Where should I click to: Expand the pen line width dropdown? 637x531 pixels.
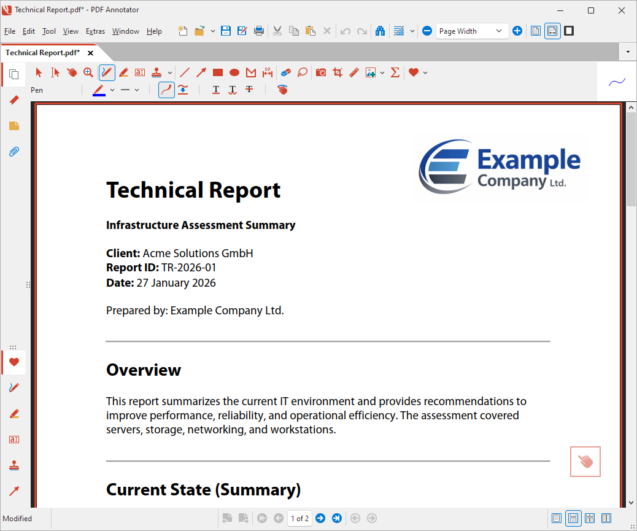click(x=136, y=90)
